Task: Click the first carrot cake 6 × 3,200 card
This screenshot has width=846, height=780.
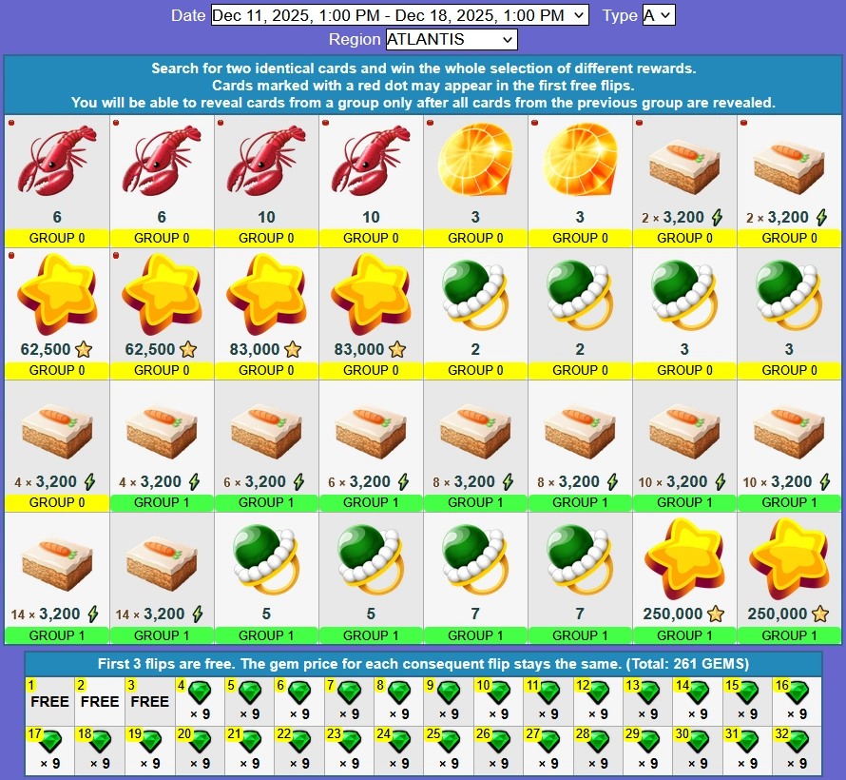Action: (266, 446)
